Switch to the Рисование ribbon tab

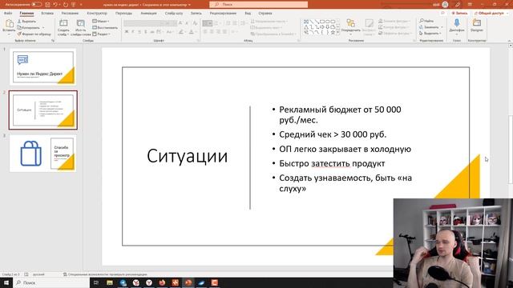[70, 14]
